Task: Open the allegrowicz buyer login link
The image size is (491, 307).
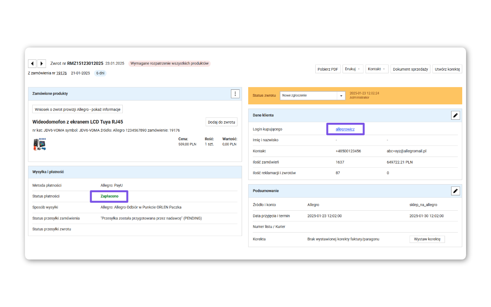Action: (x=345, y=129)
